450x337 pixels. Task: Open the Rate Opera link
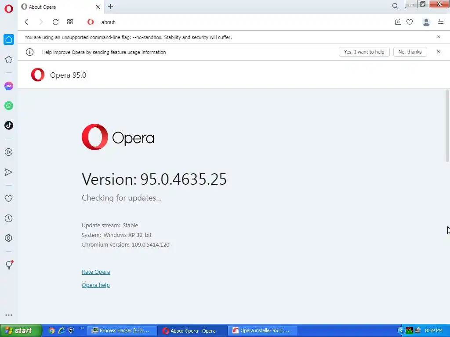pyautogui.click(x=95, y=272)
